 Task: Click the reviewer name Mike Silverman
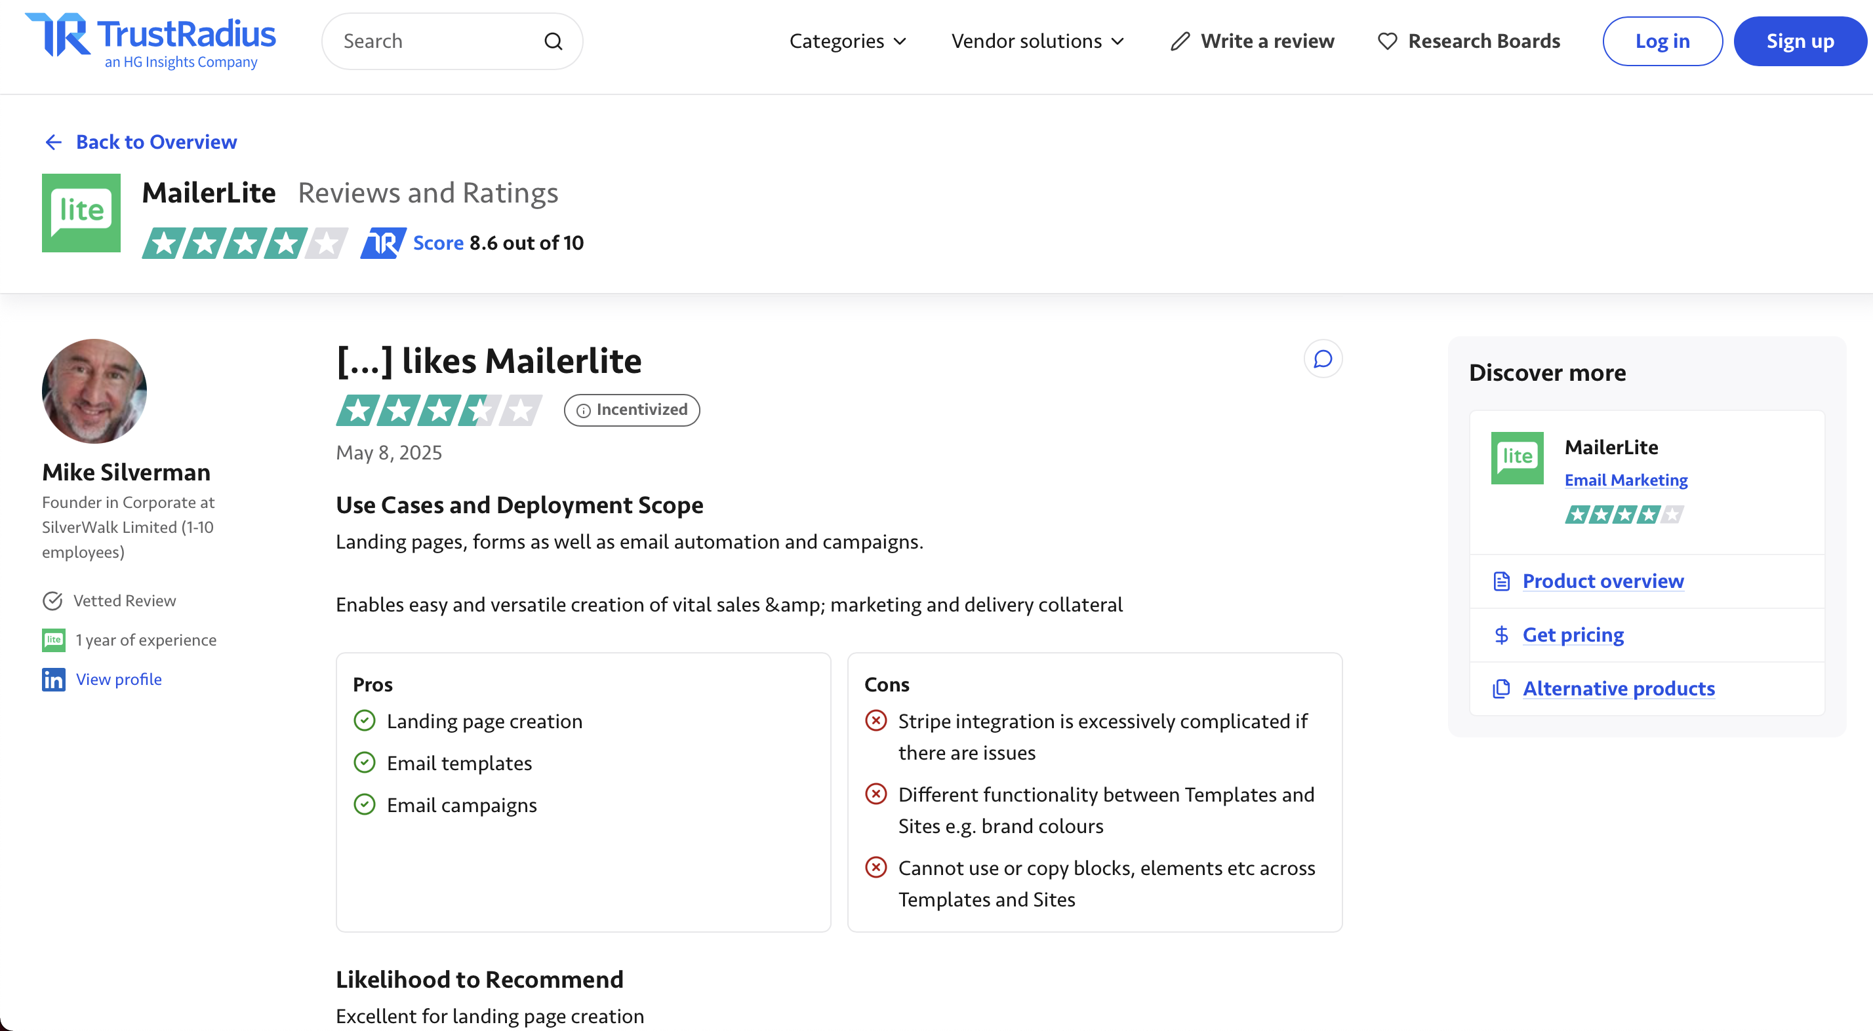(127, 473)
